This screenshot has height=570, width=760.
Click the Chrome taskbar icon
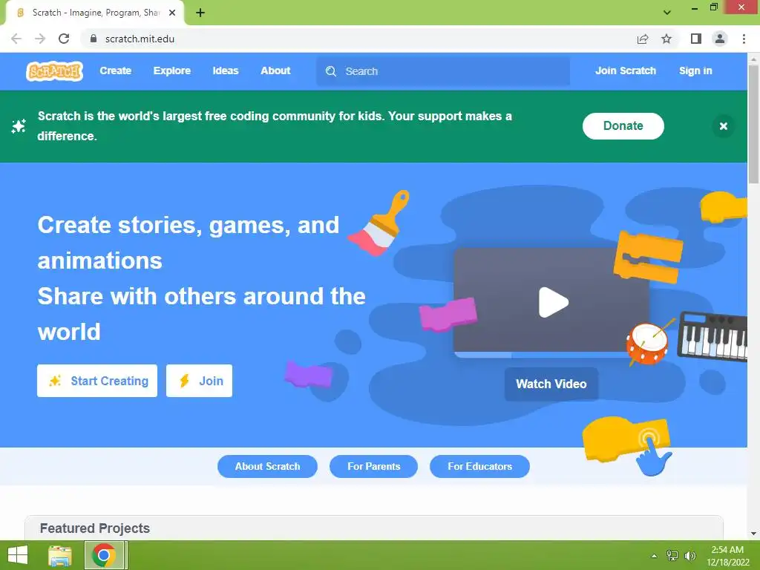tap(104, 555)
